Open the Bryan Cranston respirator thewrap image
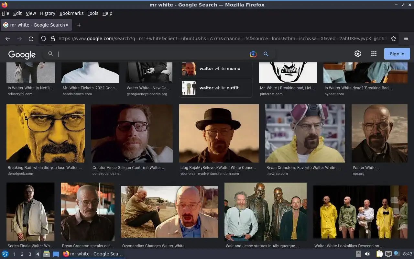Screen dimensions: 414x259 (x=305, y=133)
